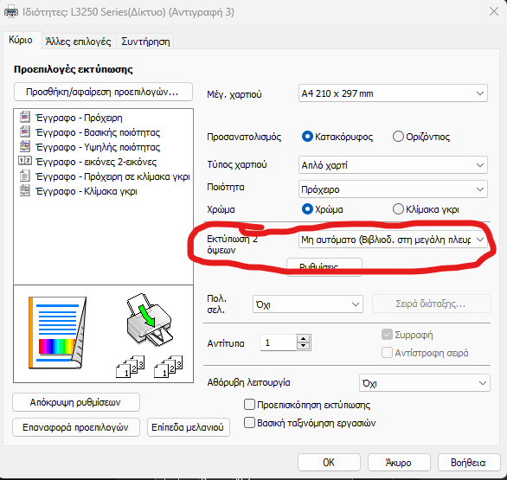Screen dimensions: 507x480
Task: Select the Πρόχειρη σε κλίμακα γκρι preset icon
Action: coord(25,176)
